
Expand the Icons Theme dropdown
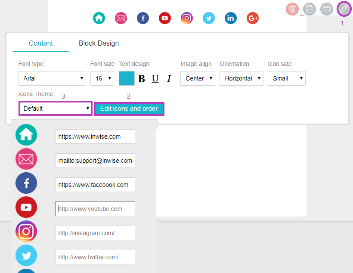pyautogui.click(x=55, y=108)
